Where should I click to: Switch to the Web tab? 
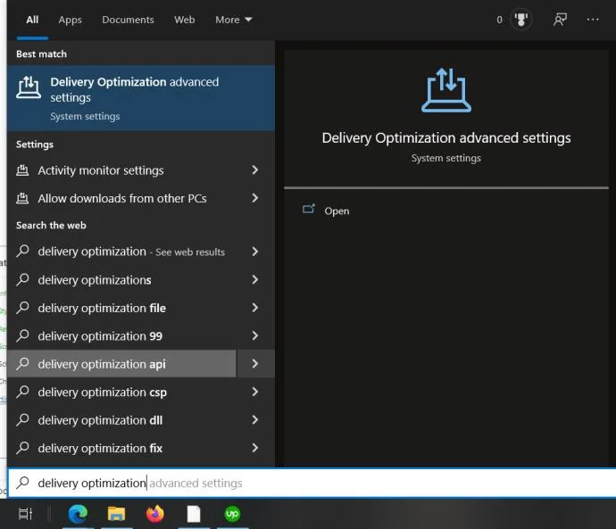coord(184,20)
